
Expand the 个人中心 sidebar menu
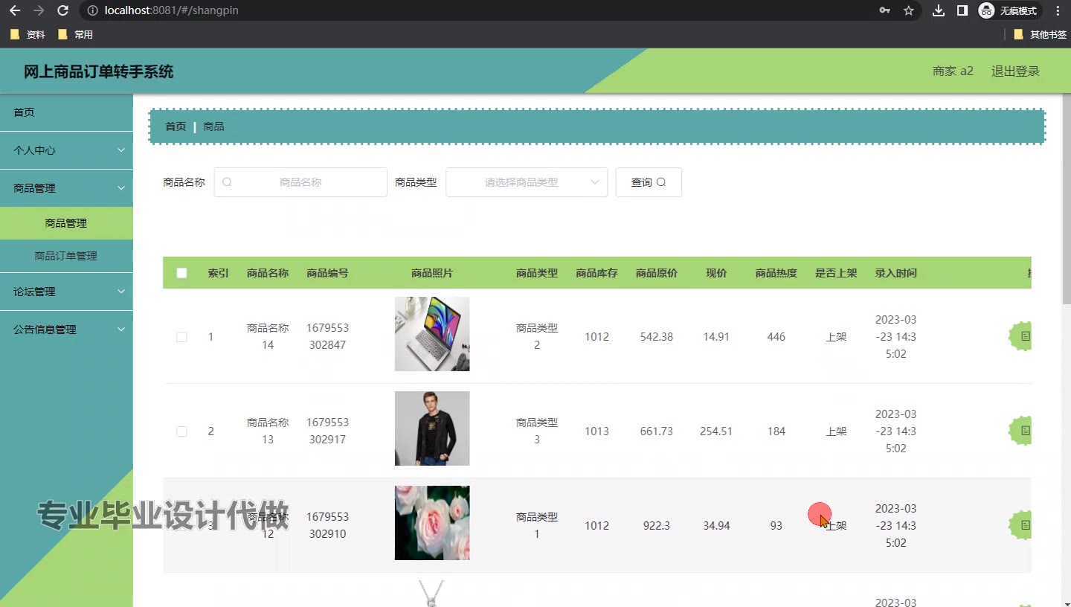pyautogui.click(x=66, y=150)
